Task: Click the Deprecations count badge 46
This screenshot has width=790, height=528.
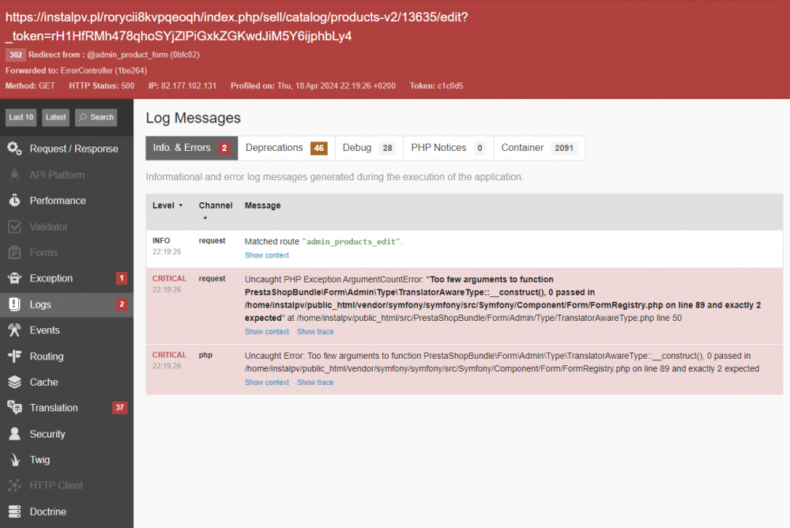Action: pos(319,148)
